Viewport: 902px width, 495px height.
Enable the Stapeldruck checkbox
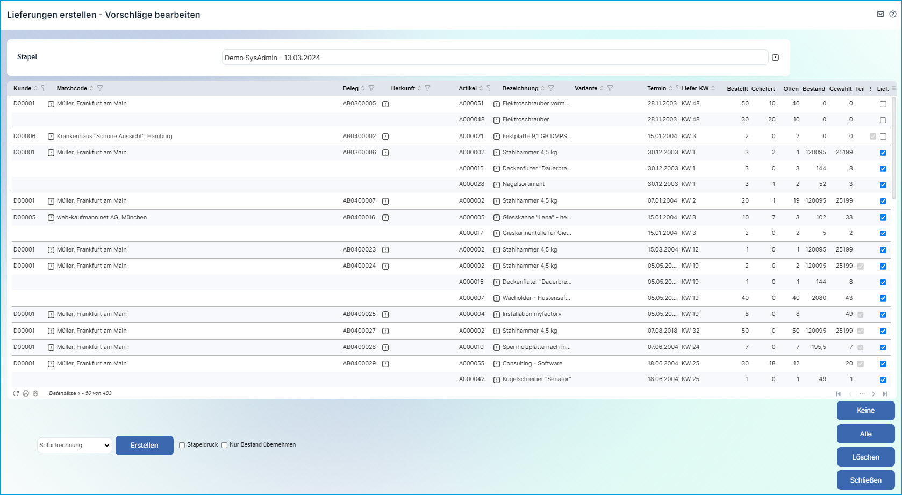pos(182,445)
